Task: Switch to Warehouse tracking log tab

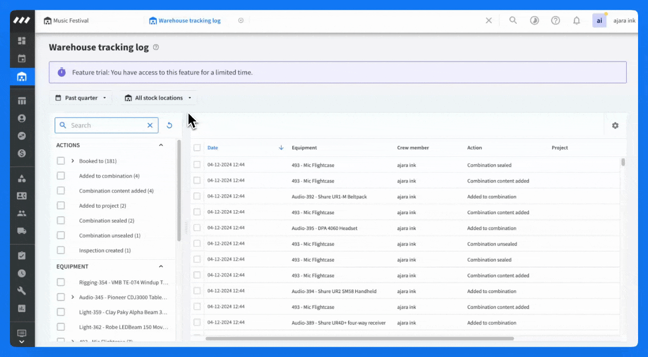Action: pos(185,20)
